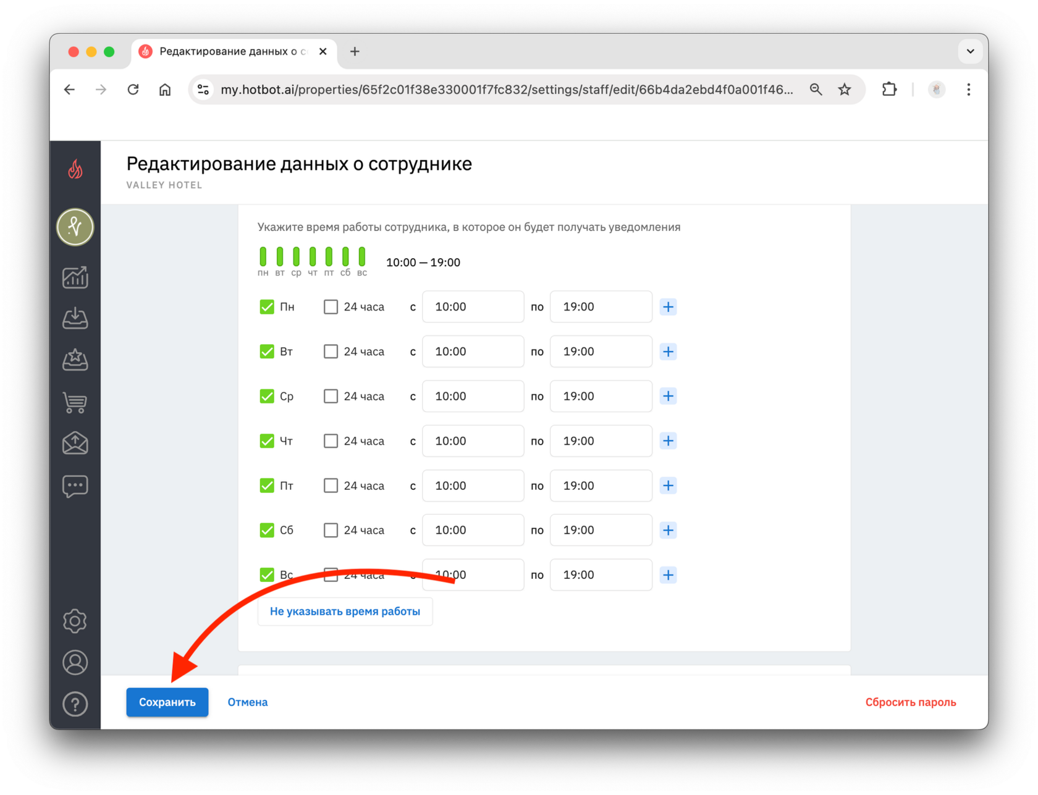The width and height of the screenshot is (1038, 795).
Task: View site information in address bar
Action: pos(203,90)
